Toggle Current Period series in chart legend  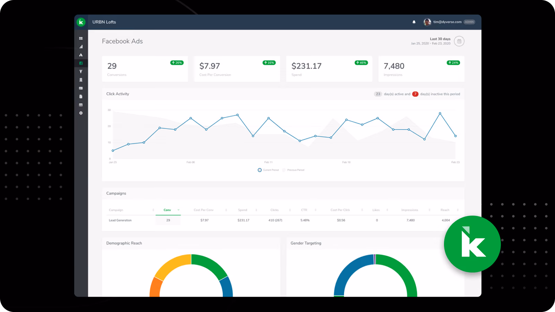(x=268, y=170)
